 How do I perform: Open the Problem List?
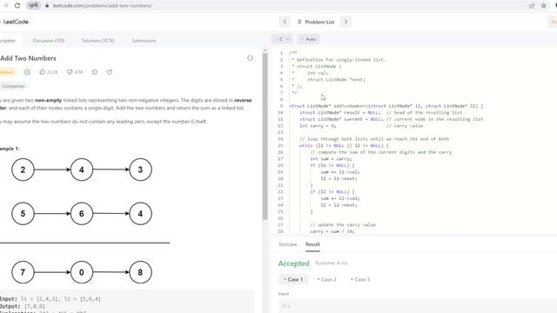[316, 22]
